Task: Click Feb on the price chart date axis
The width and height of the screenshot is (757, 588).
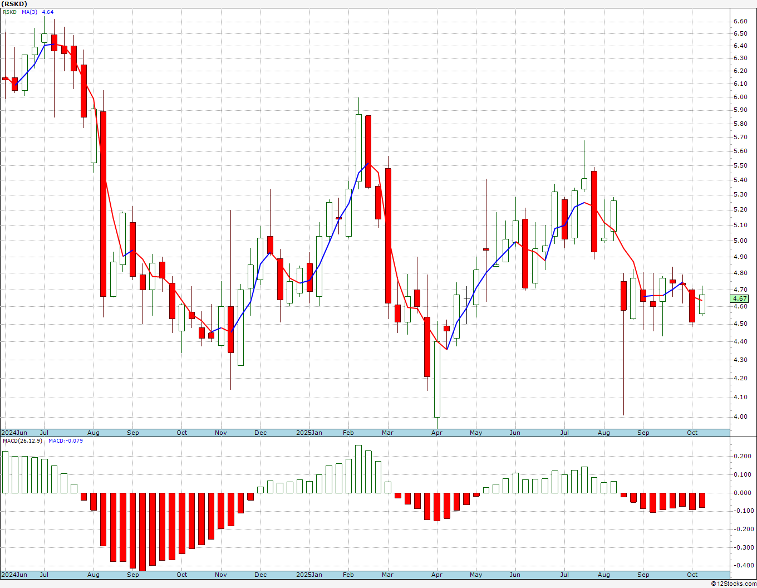Action: coord(348,433)
